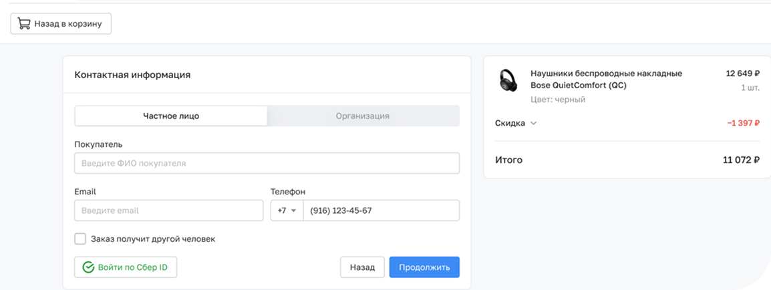Click the phone number field (916) 123-45-67
This screenshot has width=771, height=290.
381,210
